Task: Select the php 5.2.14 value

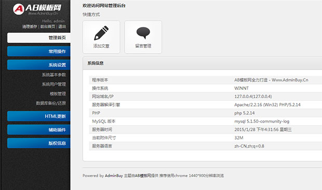Action: 245,113
